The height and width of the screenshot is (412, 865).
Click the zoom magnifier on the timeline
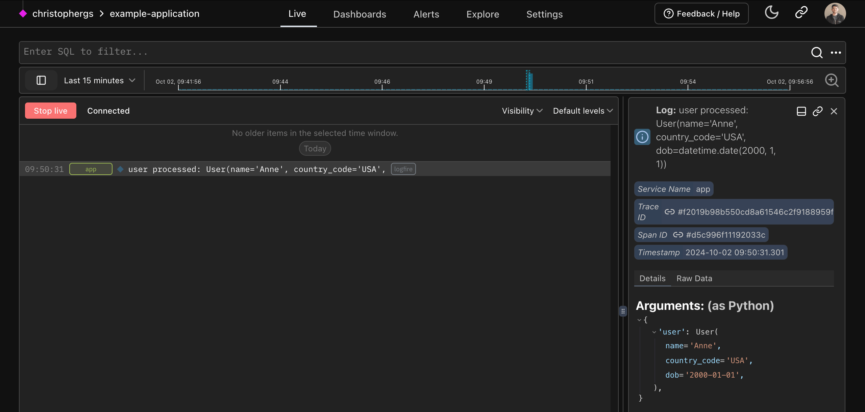tap(832, 80)
